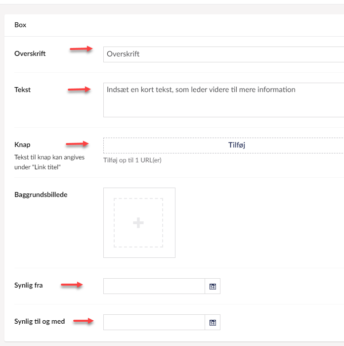Image resolution: width=344 pixels, height=346 pixels.
Task: Click the Synlig fra date field
Action: coord(154,286)
